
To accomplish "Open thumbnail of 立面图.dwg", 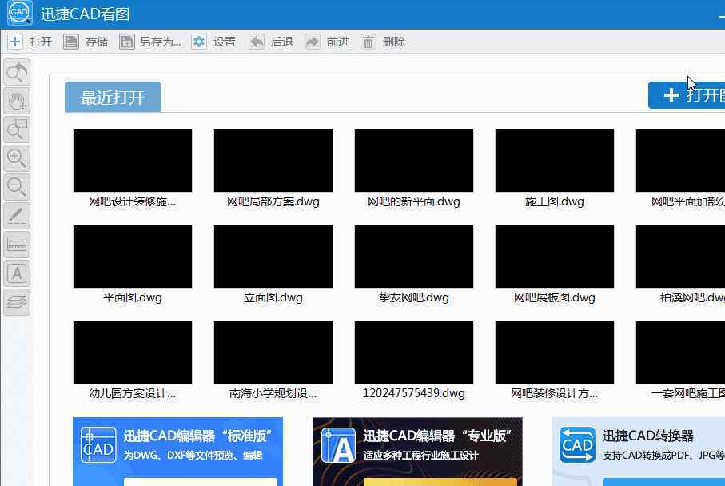I will [273, 257].
